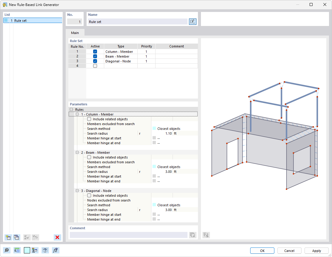Uncheck Active for rule 3 Diagonal - Node
The image size is (332, 257).
pyautogui.click(x=95, y=61)
